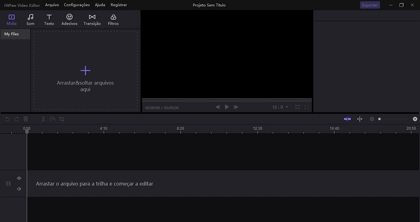Open the Arquivo menu
The height and width of the screenshot is (222, 420).
(52, 5)
